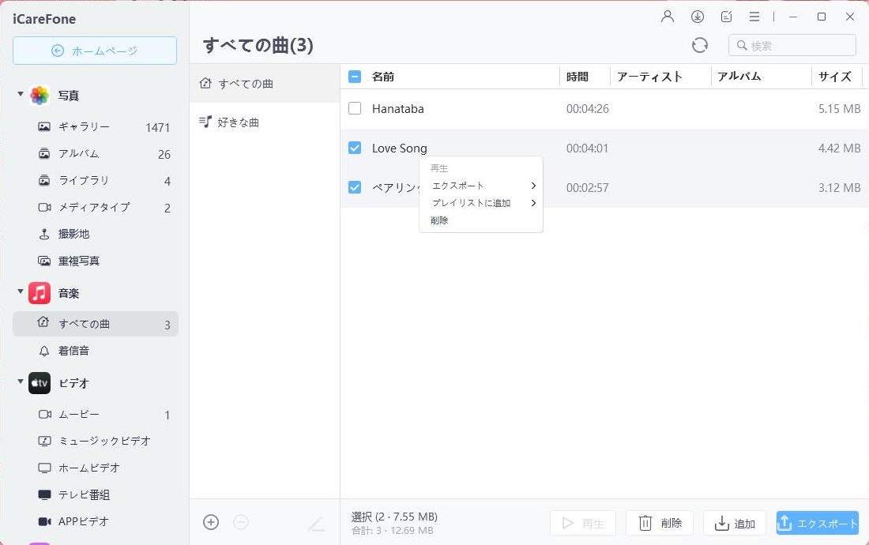The width and height of the screenshot is (869, 545).
Task: Open ホームビデオ category
Action: pyautogui.click(x=96, y=468)
